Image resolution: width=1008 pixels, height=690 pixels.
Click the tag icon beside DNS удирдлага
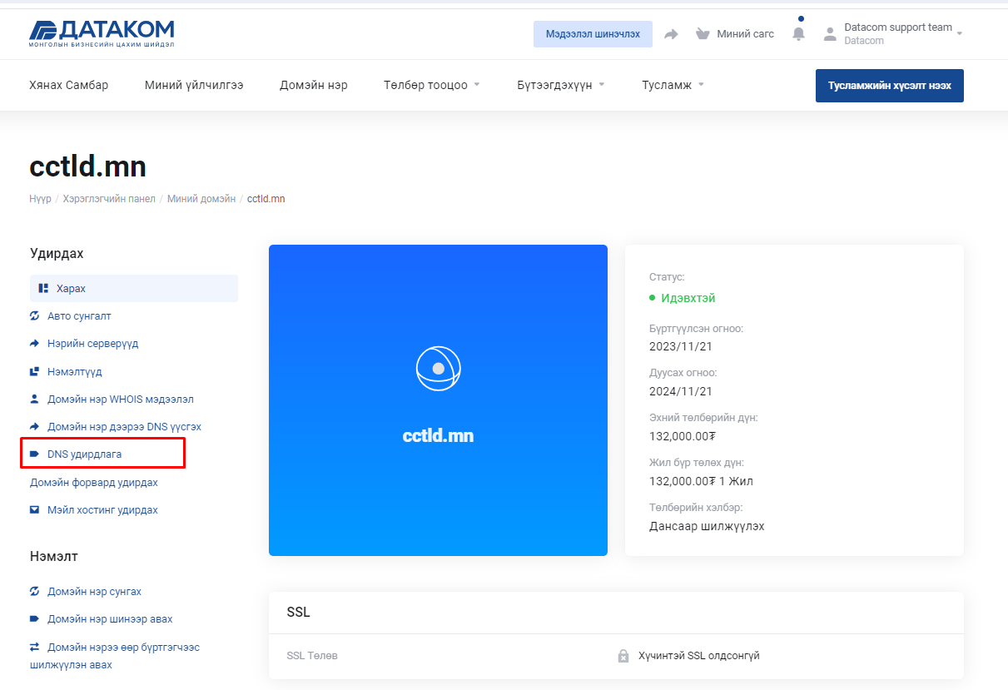pos(34,454)
